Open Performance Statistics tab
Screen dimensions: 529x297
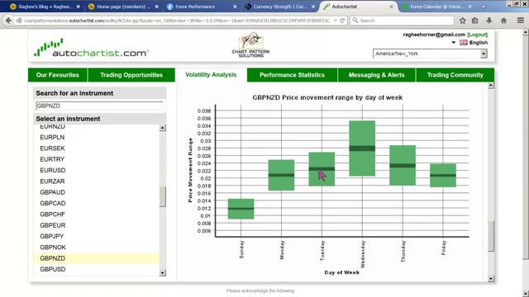292,75
